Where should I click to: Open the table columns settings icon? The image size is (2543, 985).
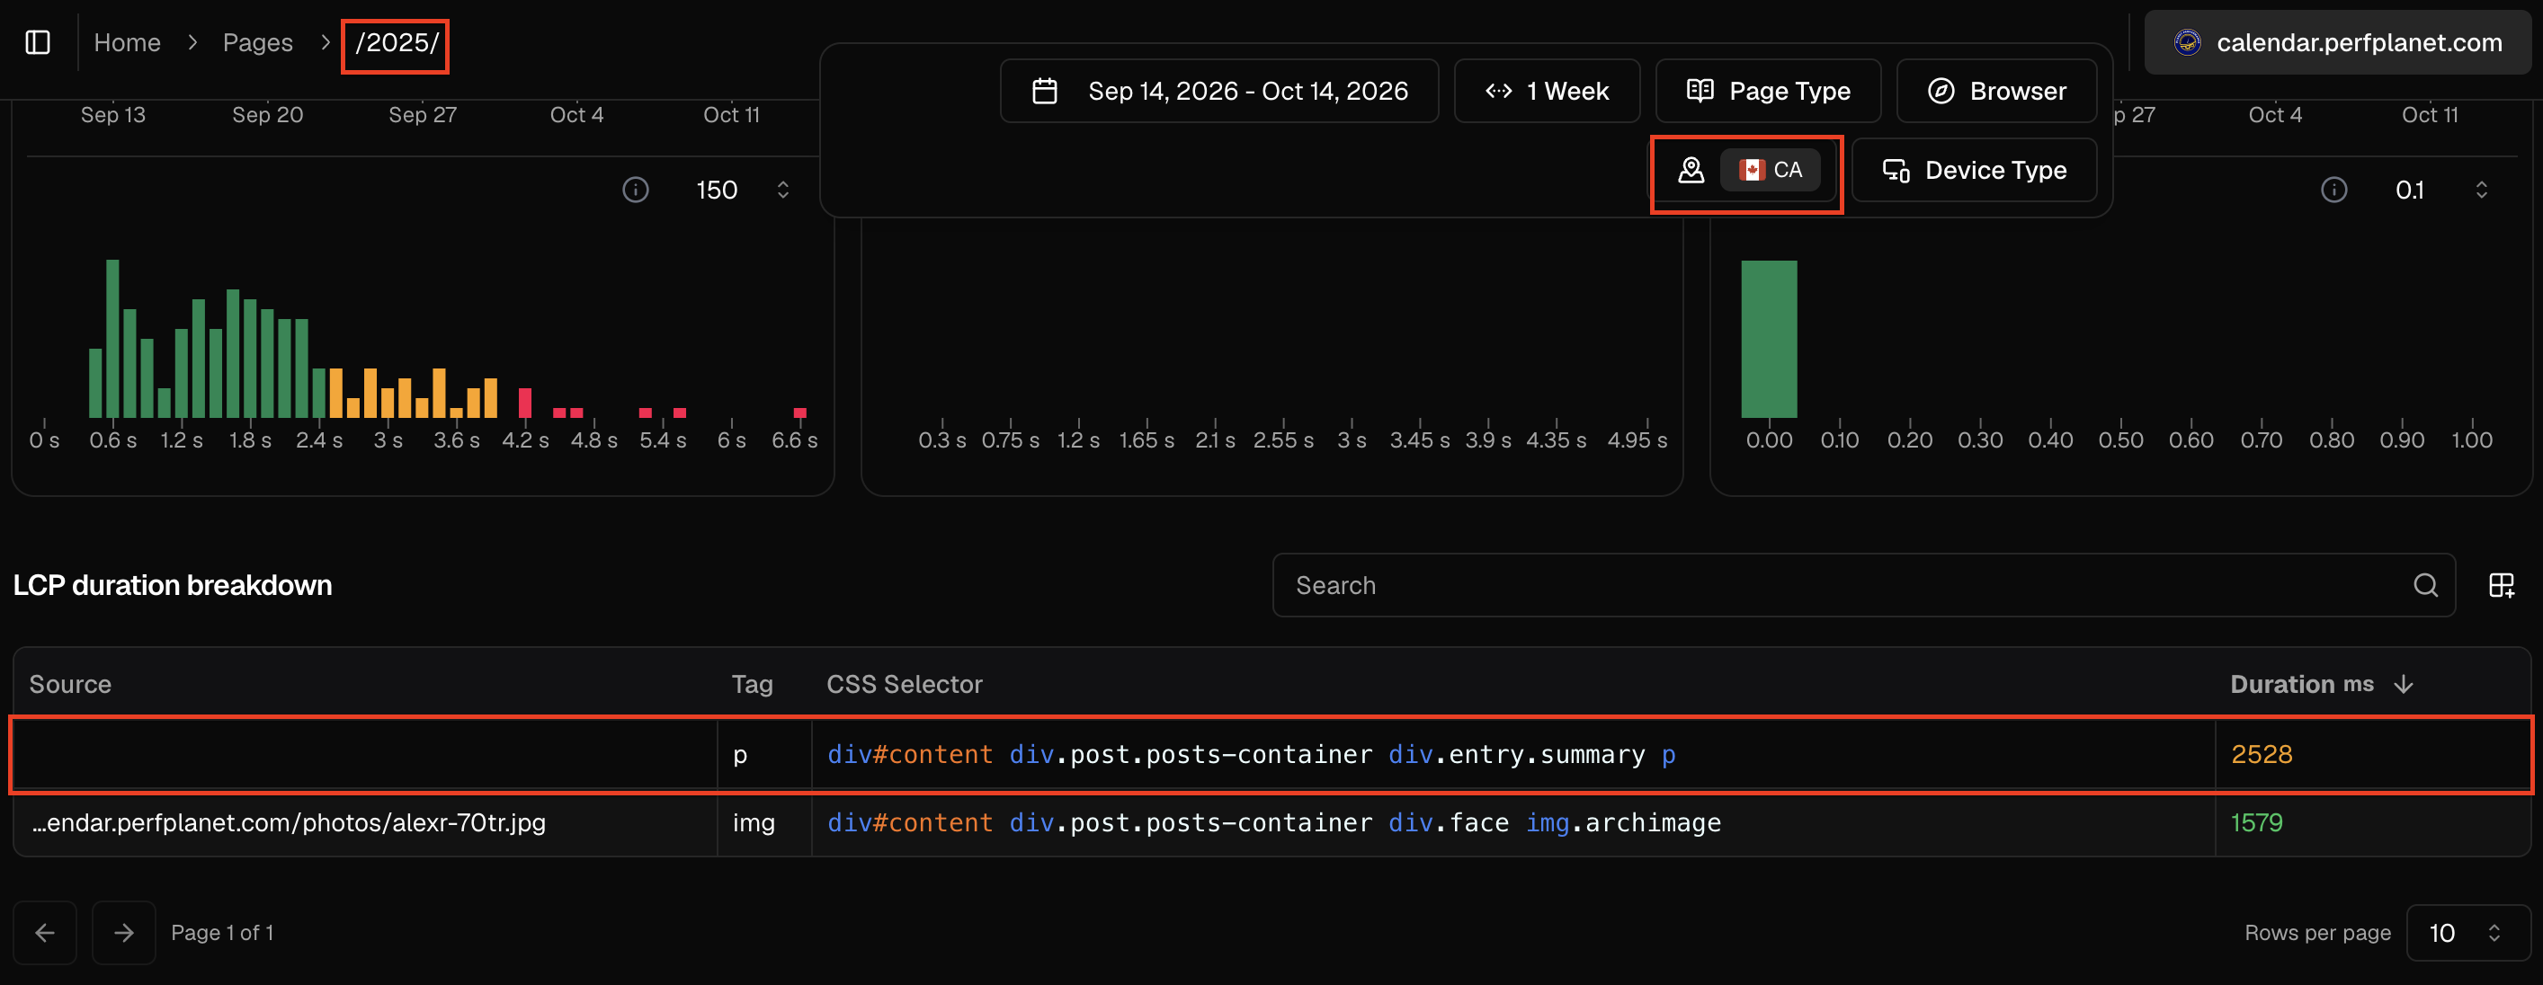tap(2501, 585)
